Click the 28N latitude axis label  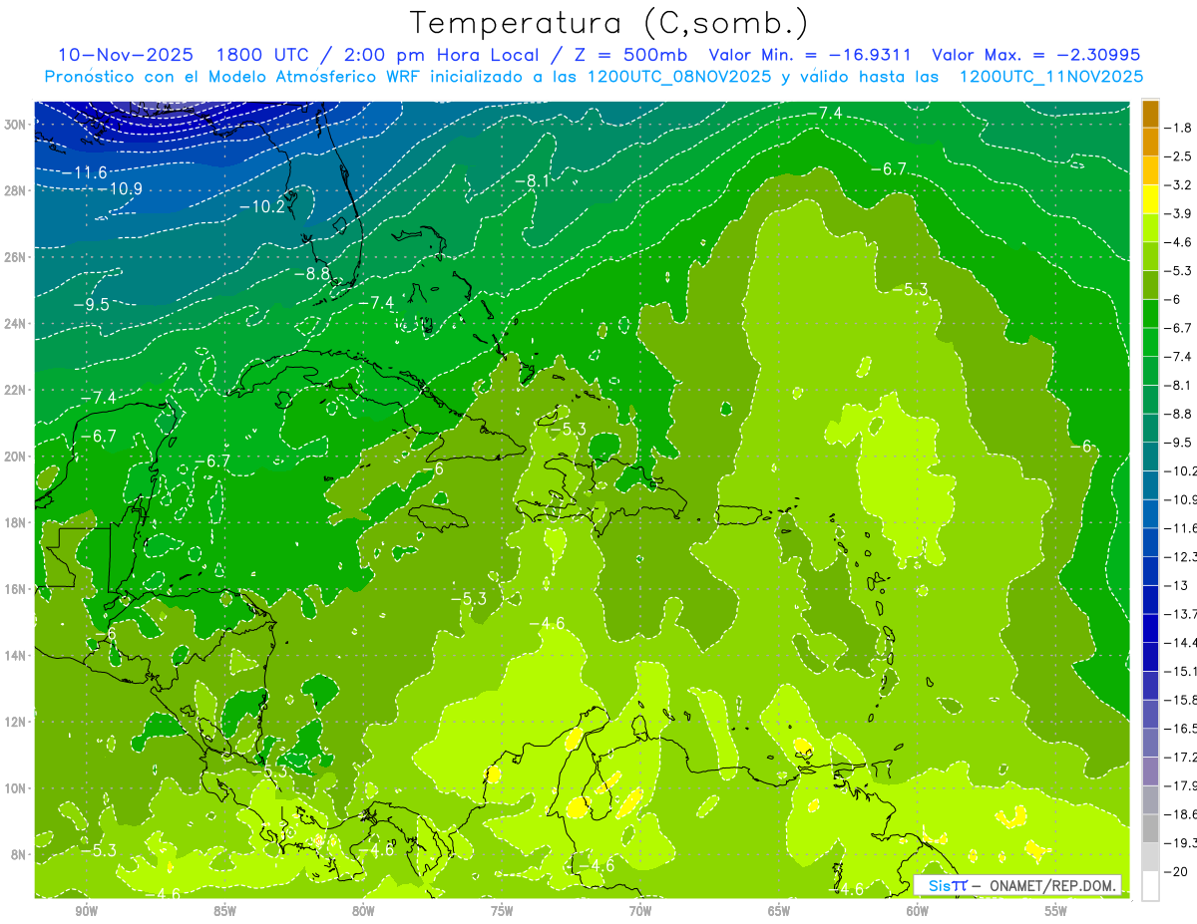tap(14, 190)
